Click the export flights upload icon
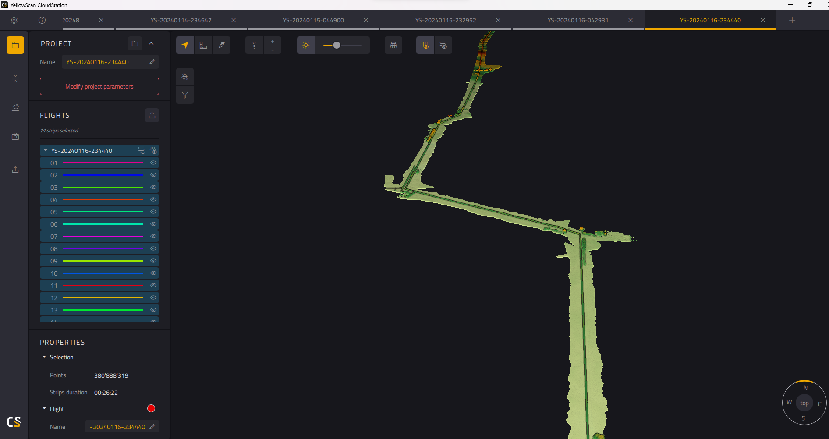This screenshot has width=829, height=439. (152, 115)
